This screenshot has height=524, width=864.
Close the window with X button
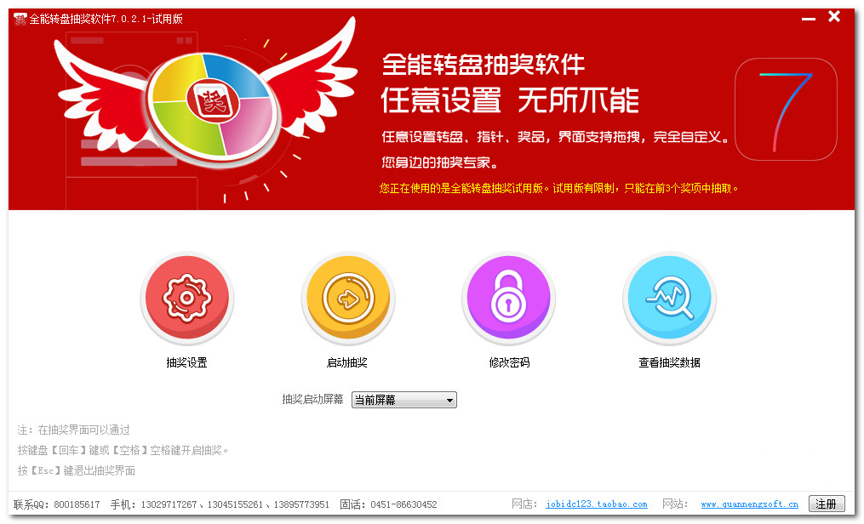pyautogui.click(x=834, y=17)
